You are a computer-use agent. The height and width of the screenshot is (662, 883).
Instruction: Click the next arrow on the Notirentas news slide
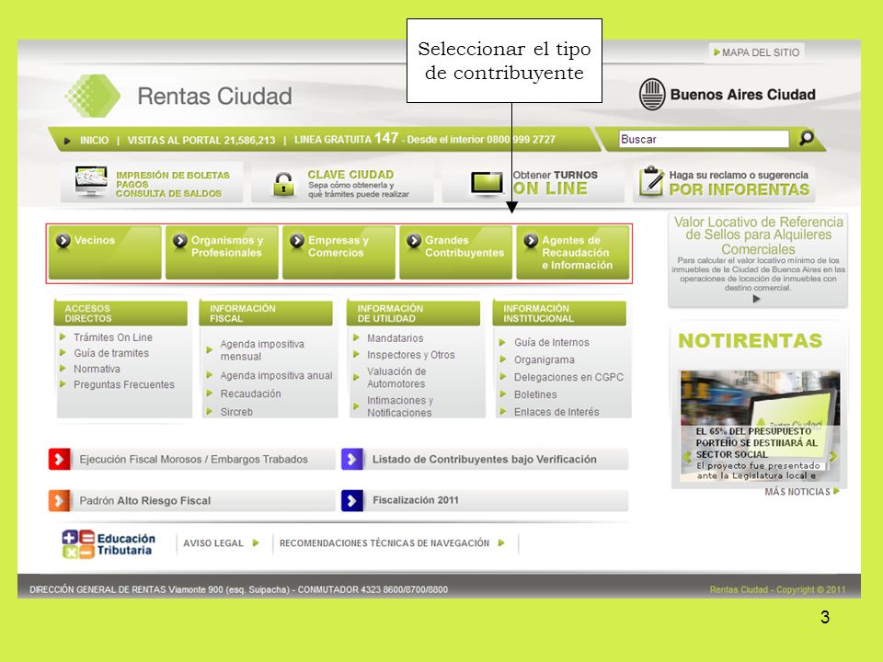833,457
